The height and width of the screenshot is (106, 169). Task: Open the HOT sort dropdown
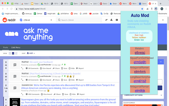click(31, 53)
